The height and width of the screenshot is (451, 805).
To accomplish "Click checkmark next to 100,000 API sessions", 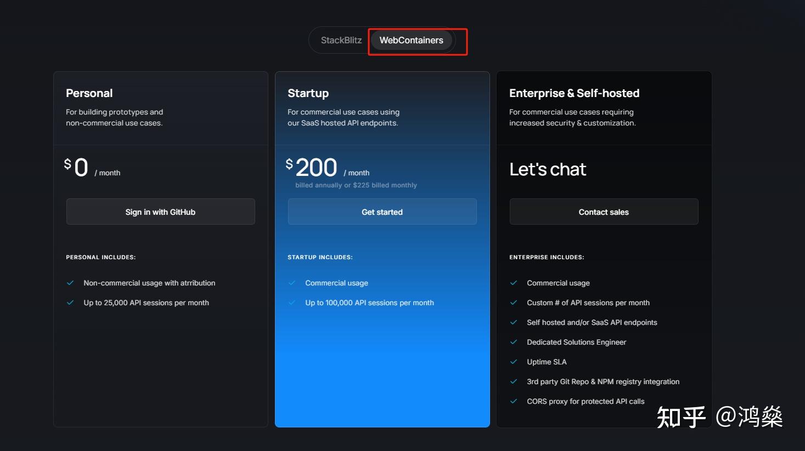I will [292, 303].
